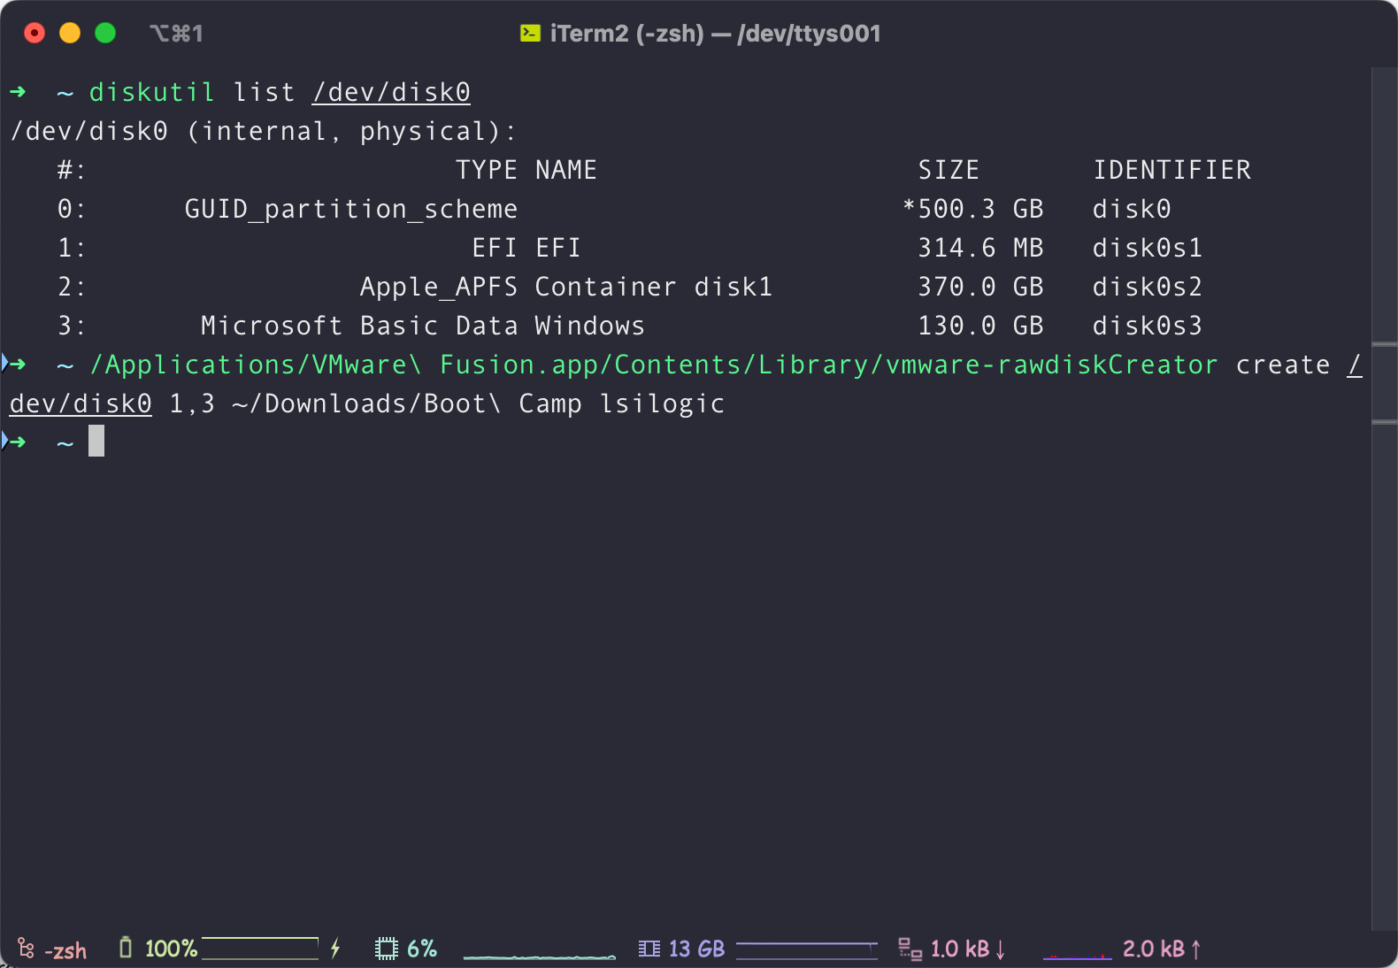Click the disk0s2 identifier
This screenshot has width=1398, height=968.
point(1148,287)
